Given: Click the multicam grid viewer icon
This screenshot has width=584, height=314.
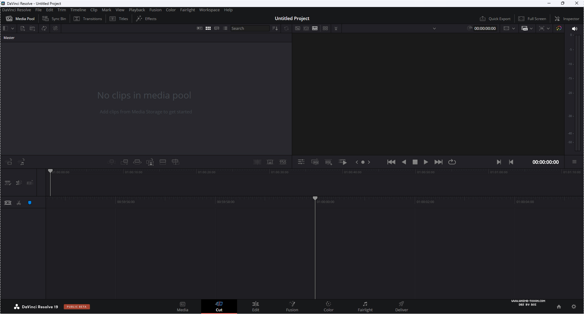Looking at the screenshot, I should [x=325, y=28].
